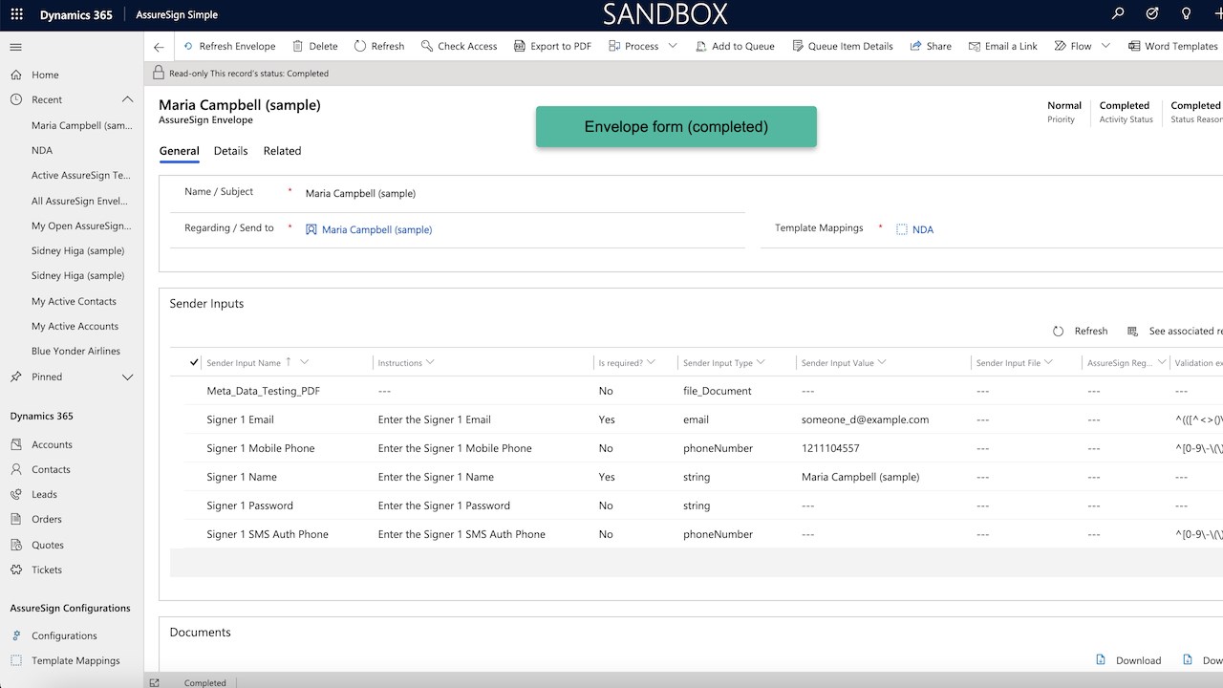Switch to the General tab
1223x688 pixels.
179,151
